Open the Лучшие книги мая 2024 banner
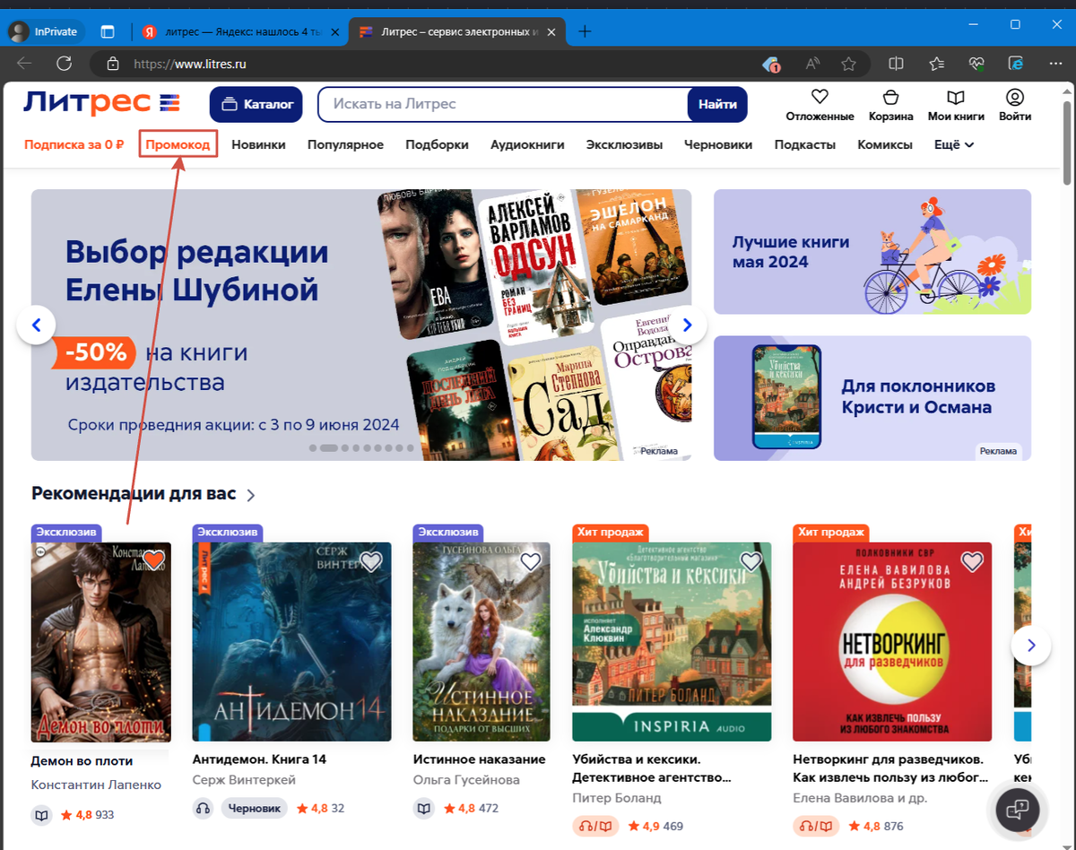1076x850 pixels. pos(872,252)
